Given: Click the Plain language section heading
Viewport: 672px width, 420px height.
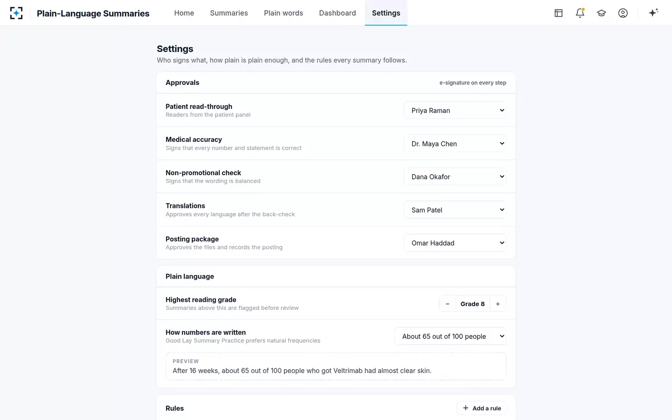Looking at the screenshot, I should pyautogui.click(x=190, y=276).
